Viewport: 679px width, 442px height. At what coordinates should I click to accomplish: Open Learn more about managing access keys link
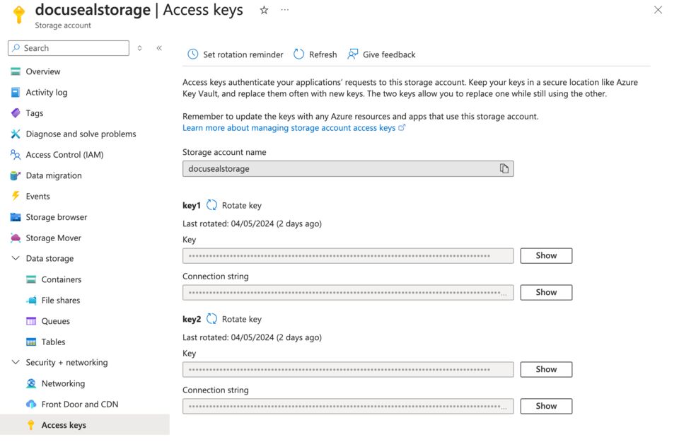tap(294, 128)
